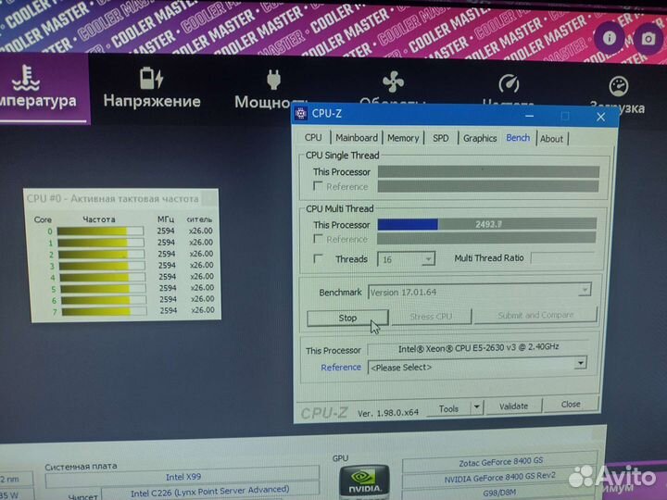Viewport: 667px width, 500px height.
Task: Click the Core 7 frequency row
Action: tap(132, 311)
